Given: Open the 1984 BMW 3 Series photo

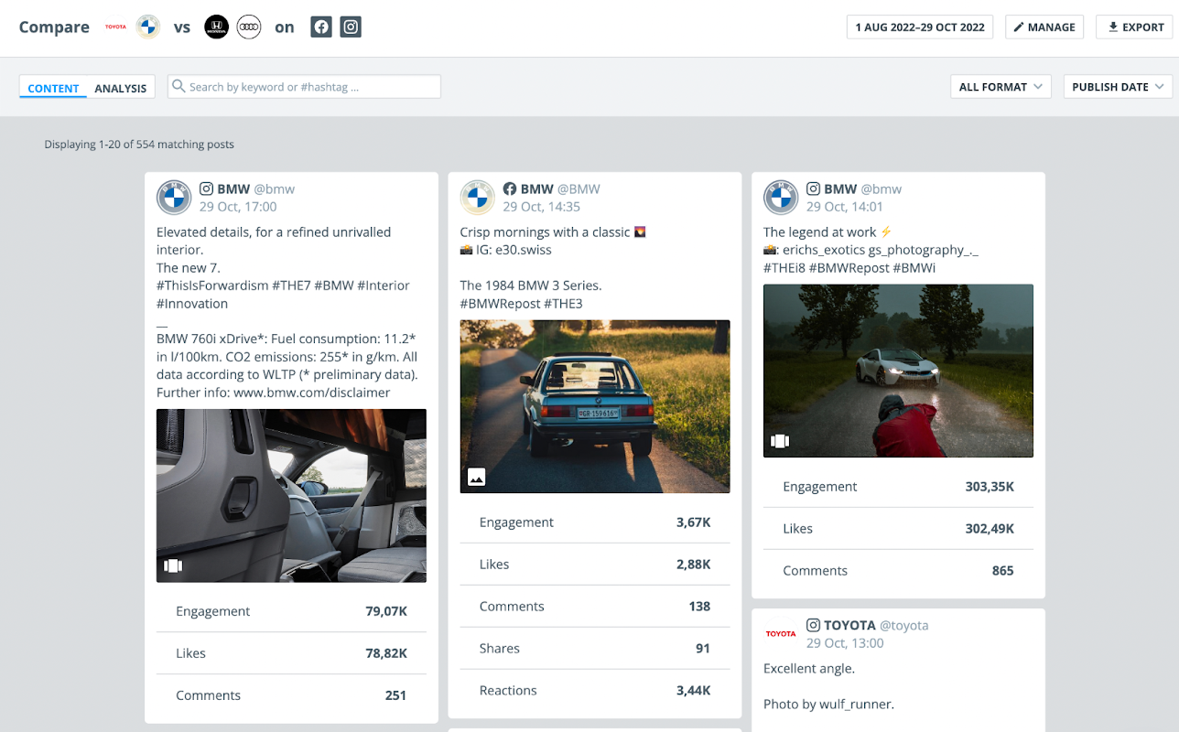Looking at the screenshot, I should click(x=595, y=406).
